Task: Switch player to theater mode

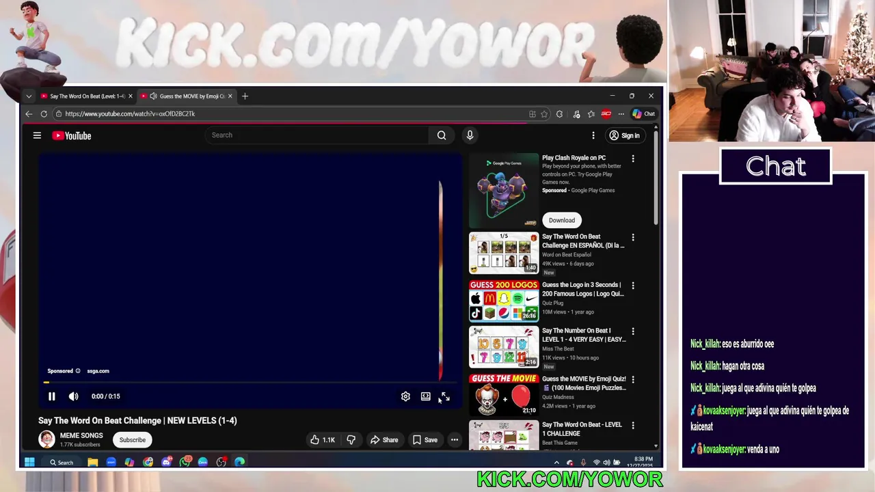Action: tap(425, 396)
